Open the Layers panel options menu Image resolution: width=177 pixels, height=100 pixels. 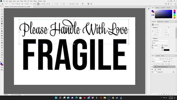click(x=176, y=56)
